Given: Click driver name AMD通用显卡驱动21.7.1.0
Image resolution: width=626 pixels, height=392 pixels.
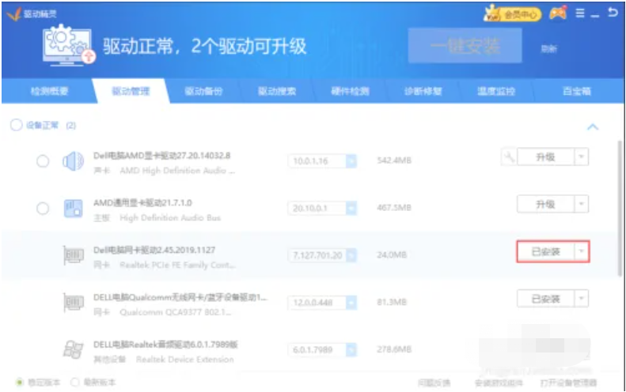Looking at the screenshot, I should click(x=142, y=202).
